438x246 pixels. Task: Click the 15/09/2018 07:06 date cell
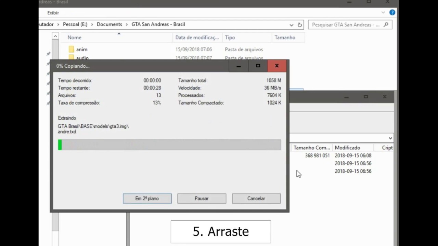click(194, 50)
